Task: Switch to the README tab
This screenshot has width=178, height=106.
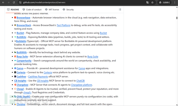Action: click(x=13, y=10)
